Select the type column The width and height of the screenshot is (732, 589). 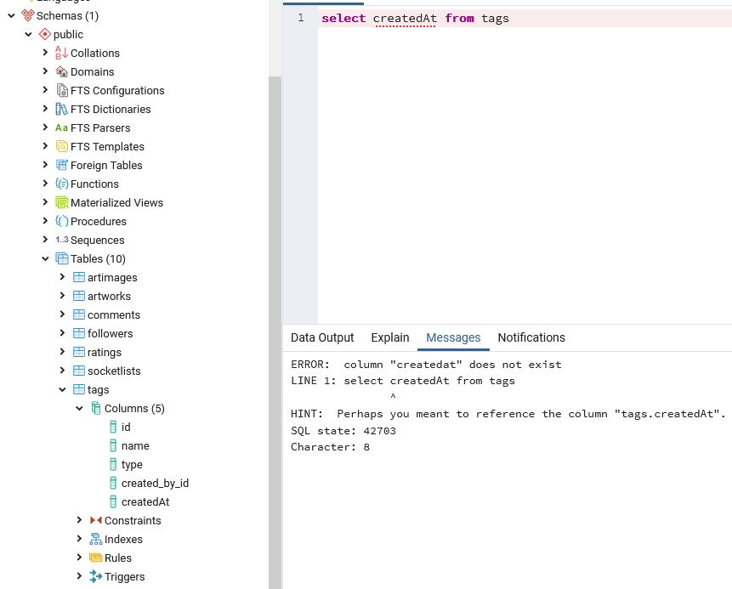point(132,464)
